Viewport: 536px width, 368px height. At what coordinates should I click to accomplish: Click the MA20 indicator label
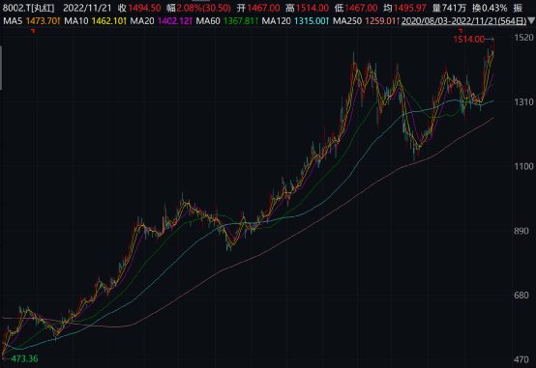coord(142,21)
